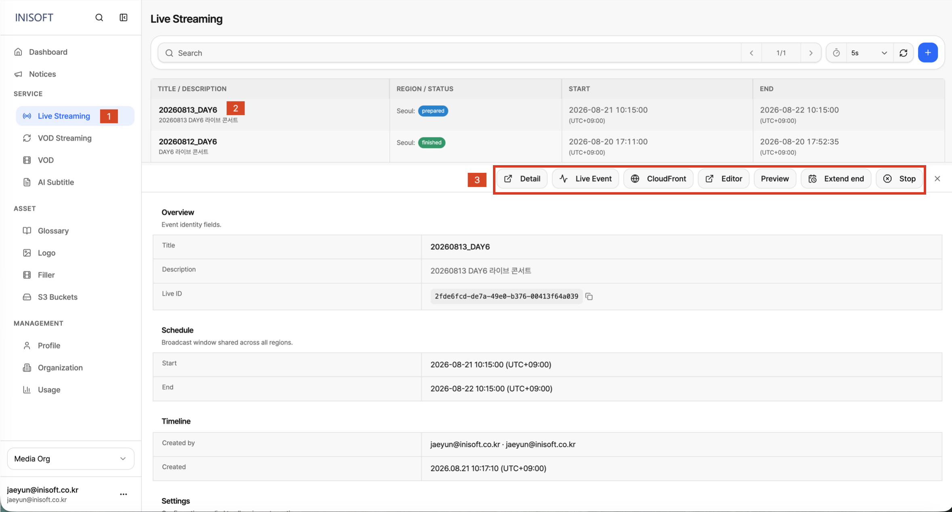
Task: Click the INISOFT logo
Action: 34,17
